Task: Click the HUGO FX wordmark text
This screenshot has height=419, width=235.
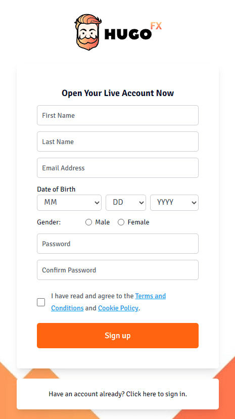Action: 133,31
